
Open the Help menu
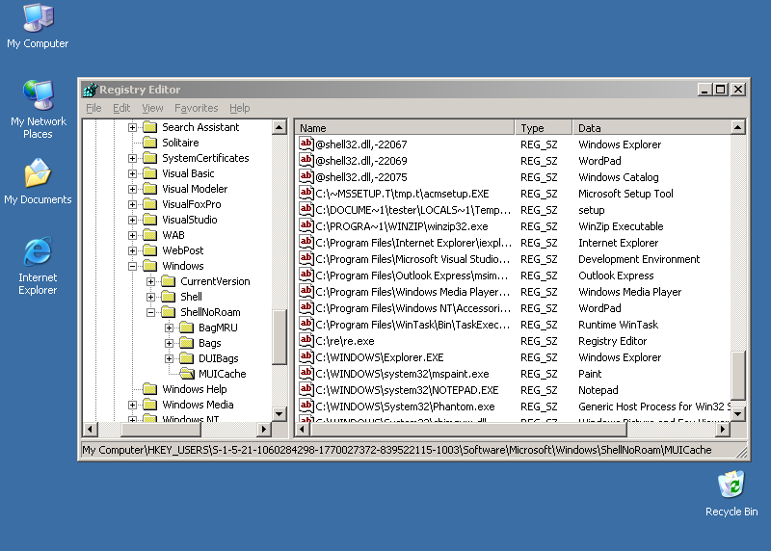[x=239, y=108]
